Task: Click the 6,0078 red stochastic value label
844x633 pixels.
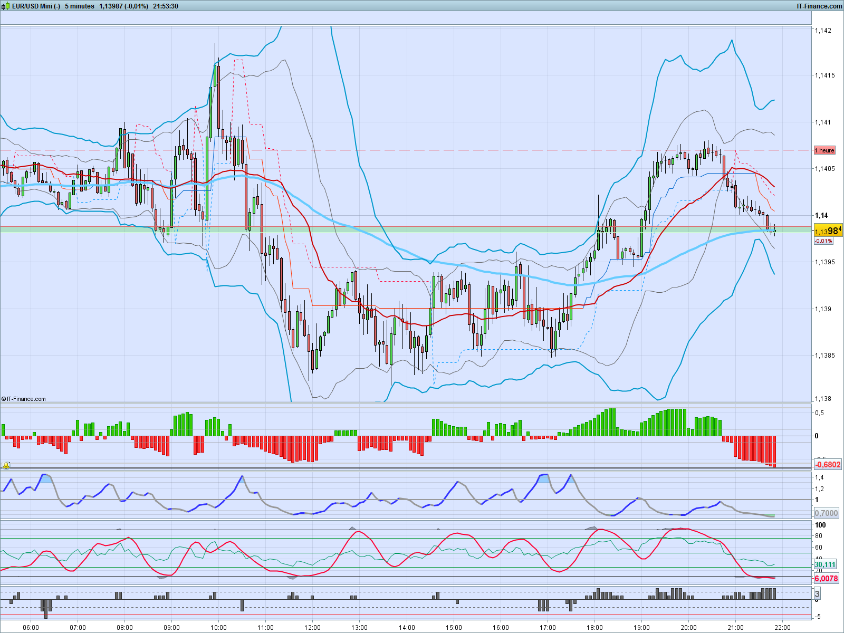Action: [x=825, y=579]
